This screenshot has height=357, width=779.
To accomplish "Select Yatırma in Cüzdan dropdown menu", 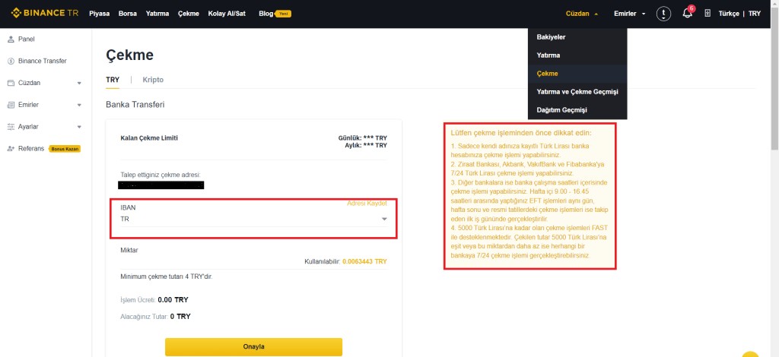I will (577, 55).
